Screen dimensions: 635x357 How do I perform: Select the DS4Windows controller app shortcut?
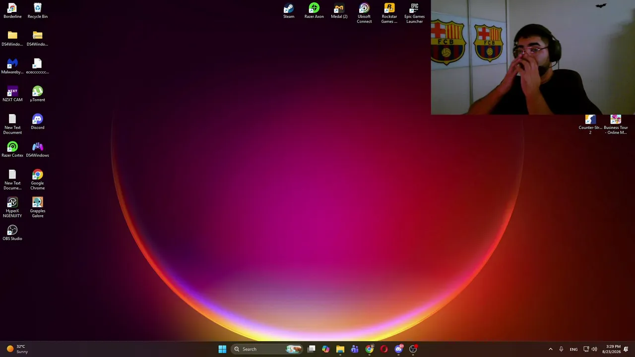(38, 150)
